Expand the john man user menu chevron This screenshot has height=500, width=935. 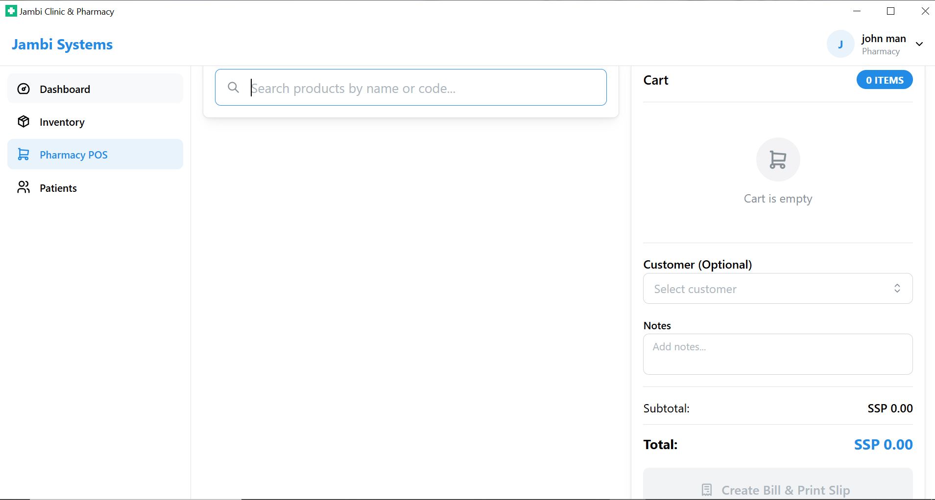point(919,44)
